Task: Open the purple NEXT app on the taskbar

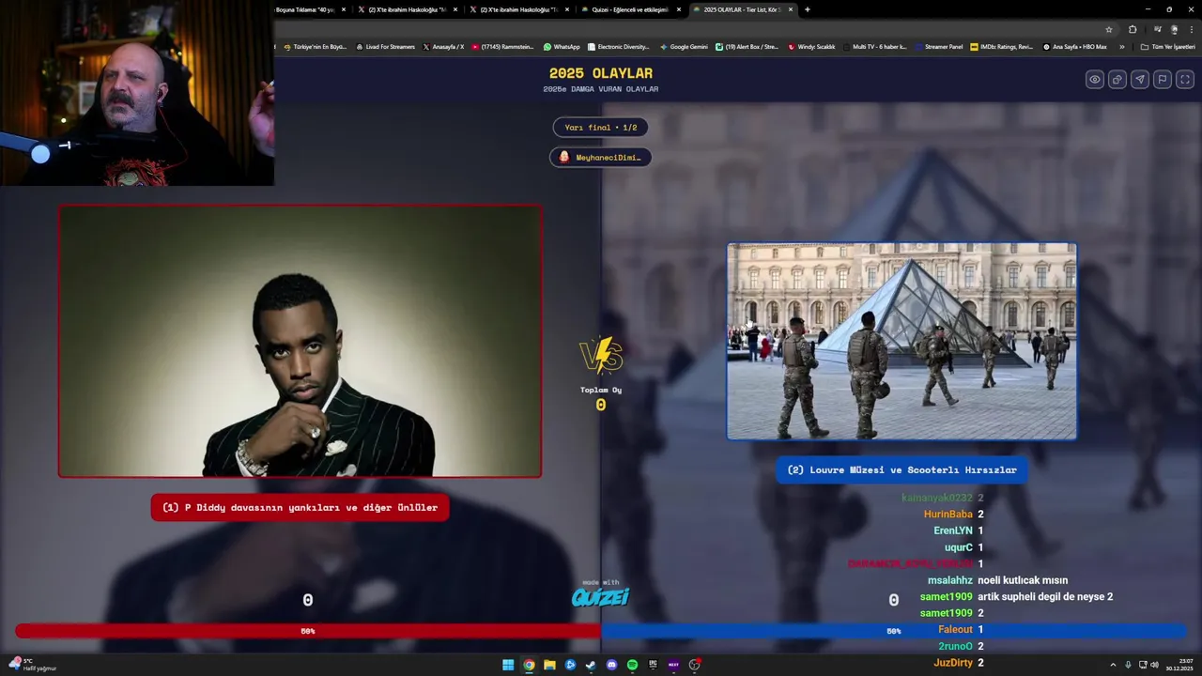Action: [673, 665]
